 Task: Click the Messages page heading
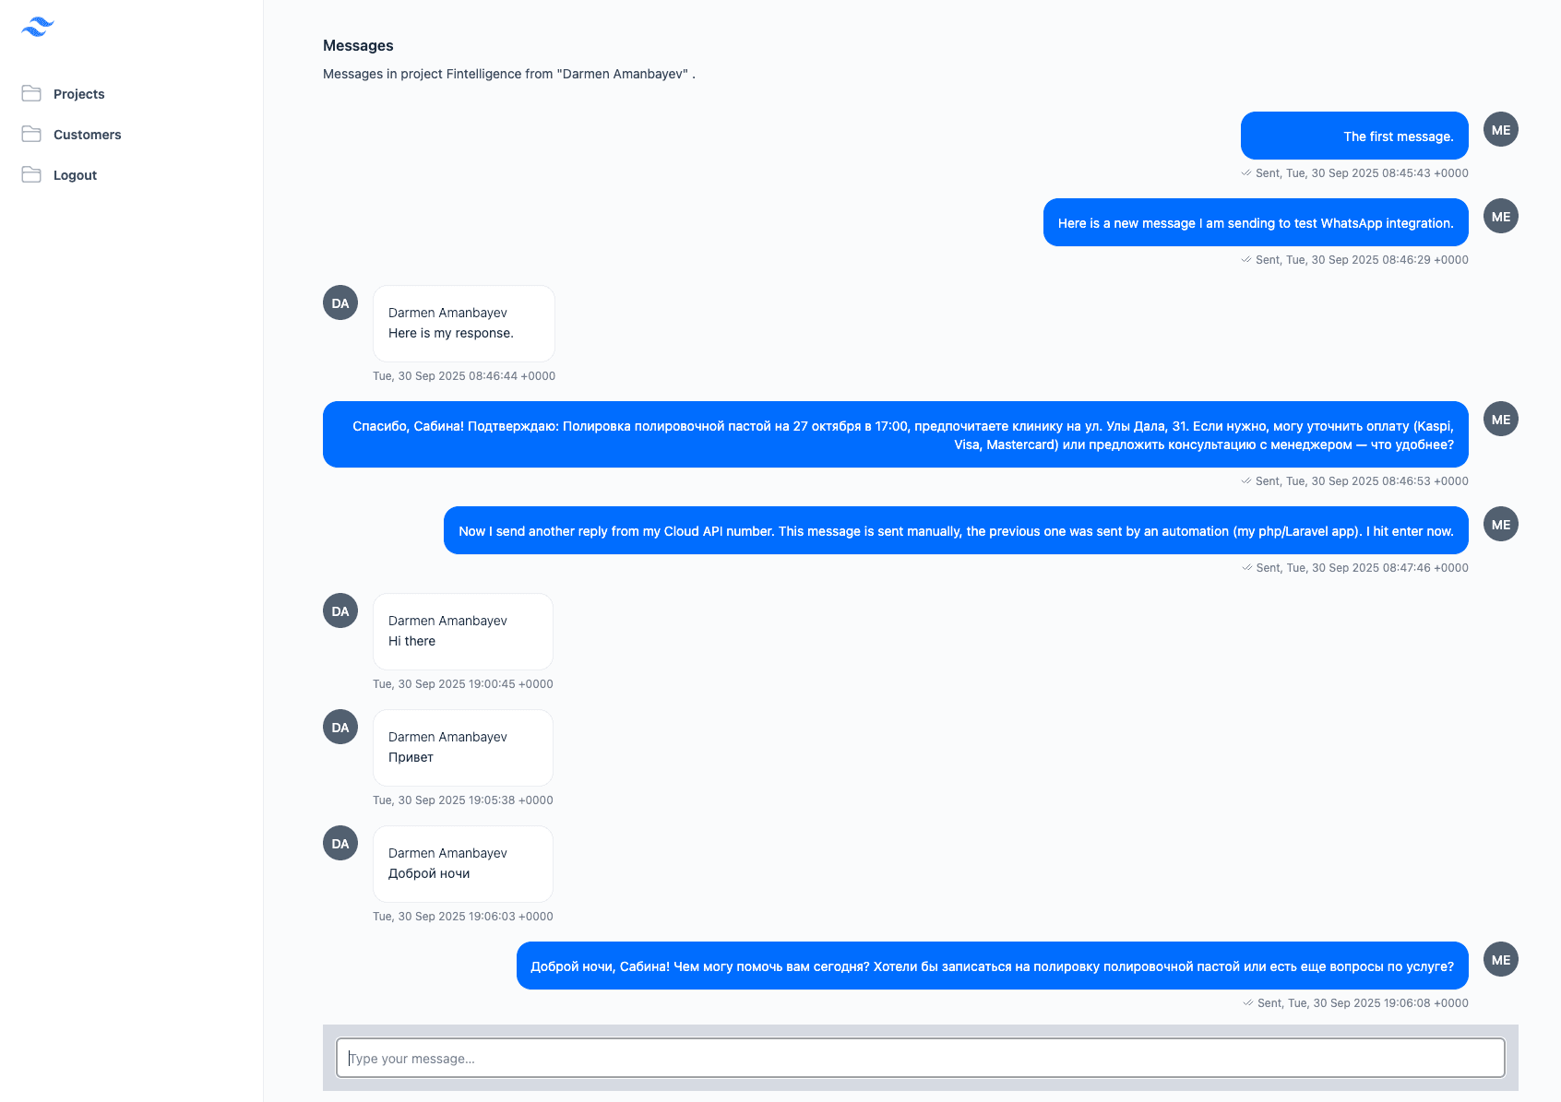tap(358, 46)
